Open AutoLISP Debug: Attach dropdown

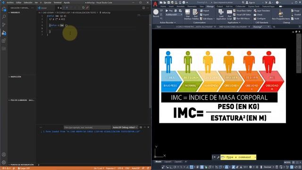125,127
